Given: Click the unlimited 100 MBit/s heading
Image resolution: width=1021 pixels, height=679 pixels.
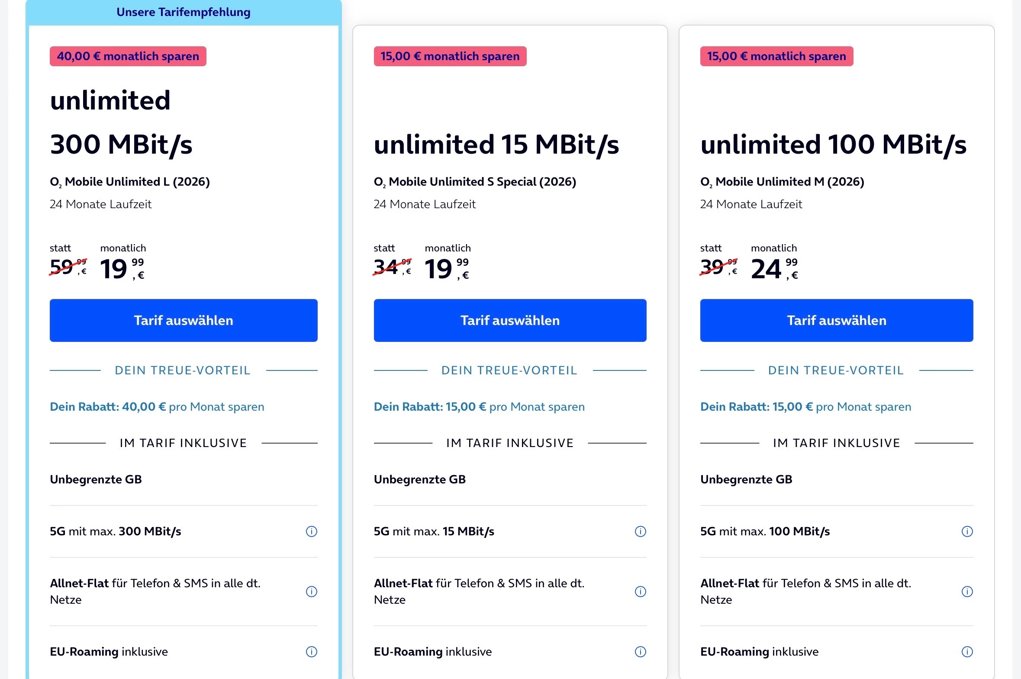Looking at the screenshot, I should click(834, 145).
